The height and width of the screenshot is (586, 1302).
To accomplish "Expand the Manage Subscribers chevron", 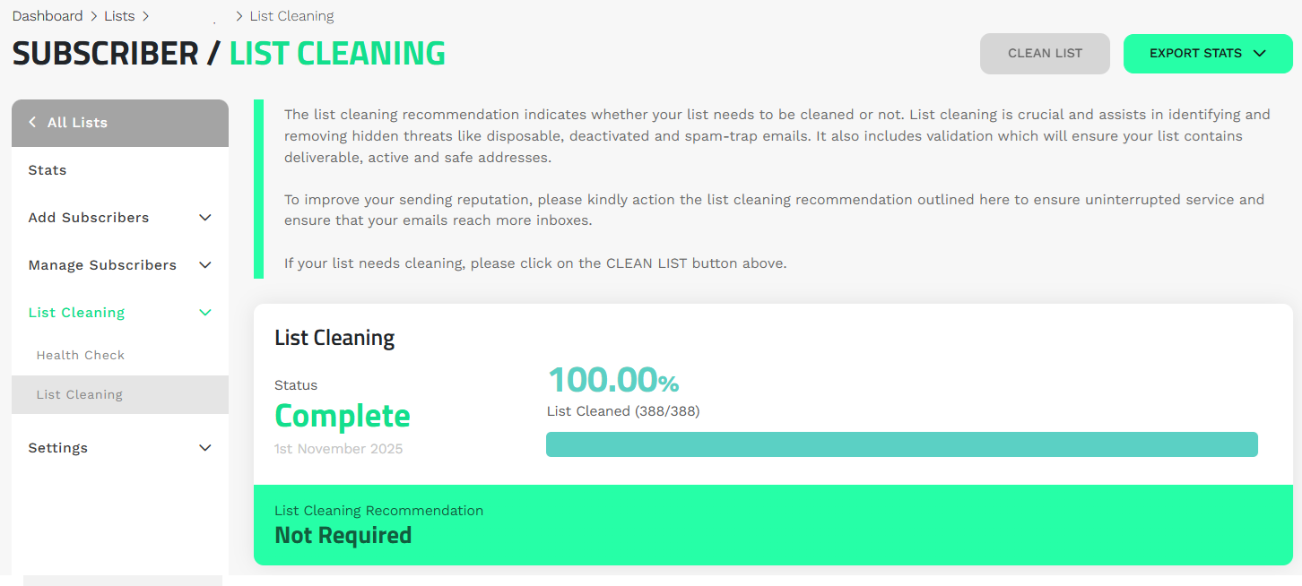I will [x=204, y=265].
